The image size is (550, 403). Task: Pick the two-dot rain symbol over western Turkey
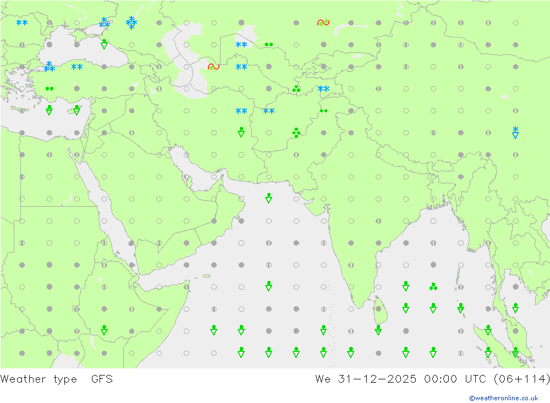(x=50, y=89)
